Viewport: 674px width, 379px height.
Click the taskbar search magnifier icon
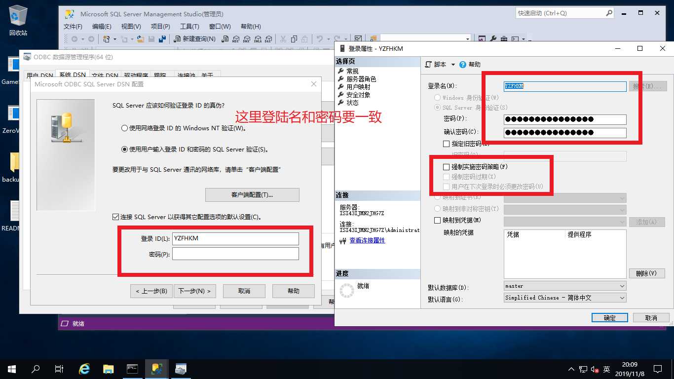[36, 369]
